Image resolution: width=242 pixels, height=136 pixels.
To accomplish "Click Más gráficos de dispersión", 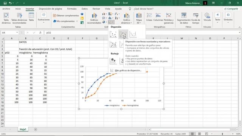I will [x=128, y=71].
